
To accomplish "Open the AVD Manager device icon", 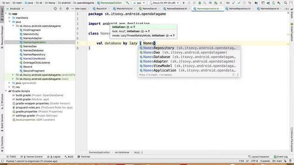I will coord(274,3).
